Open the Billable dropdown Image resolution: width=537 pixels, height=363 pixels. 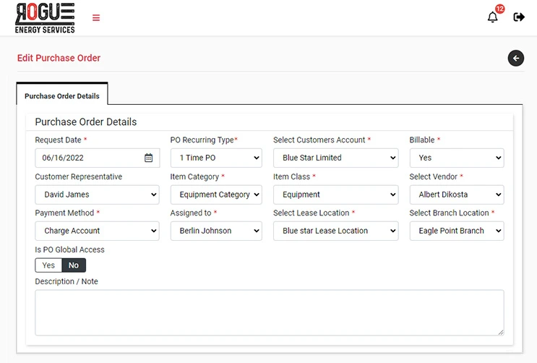(456, 158)
